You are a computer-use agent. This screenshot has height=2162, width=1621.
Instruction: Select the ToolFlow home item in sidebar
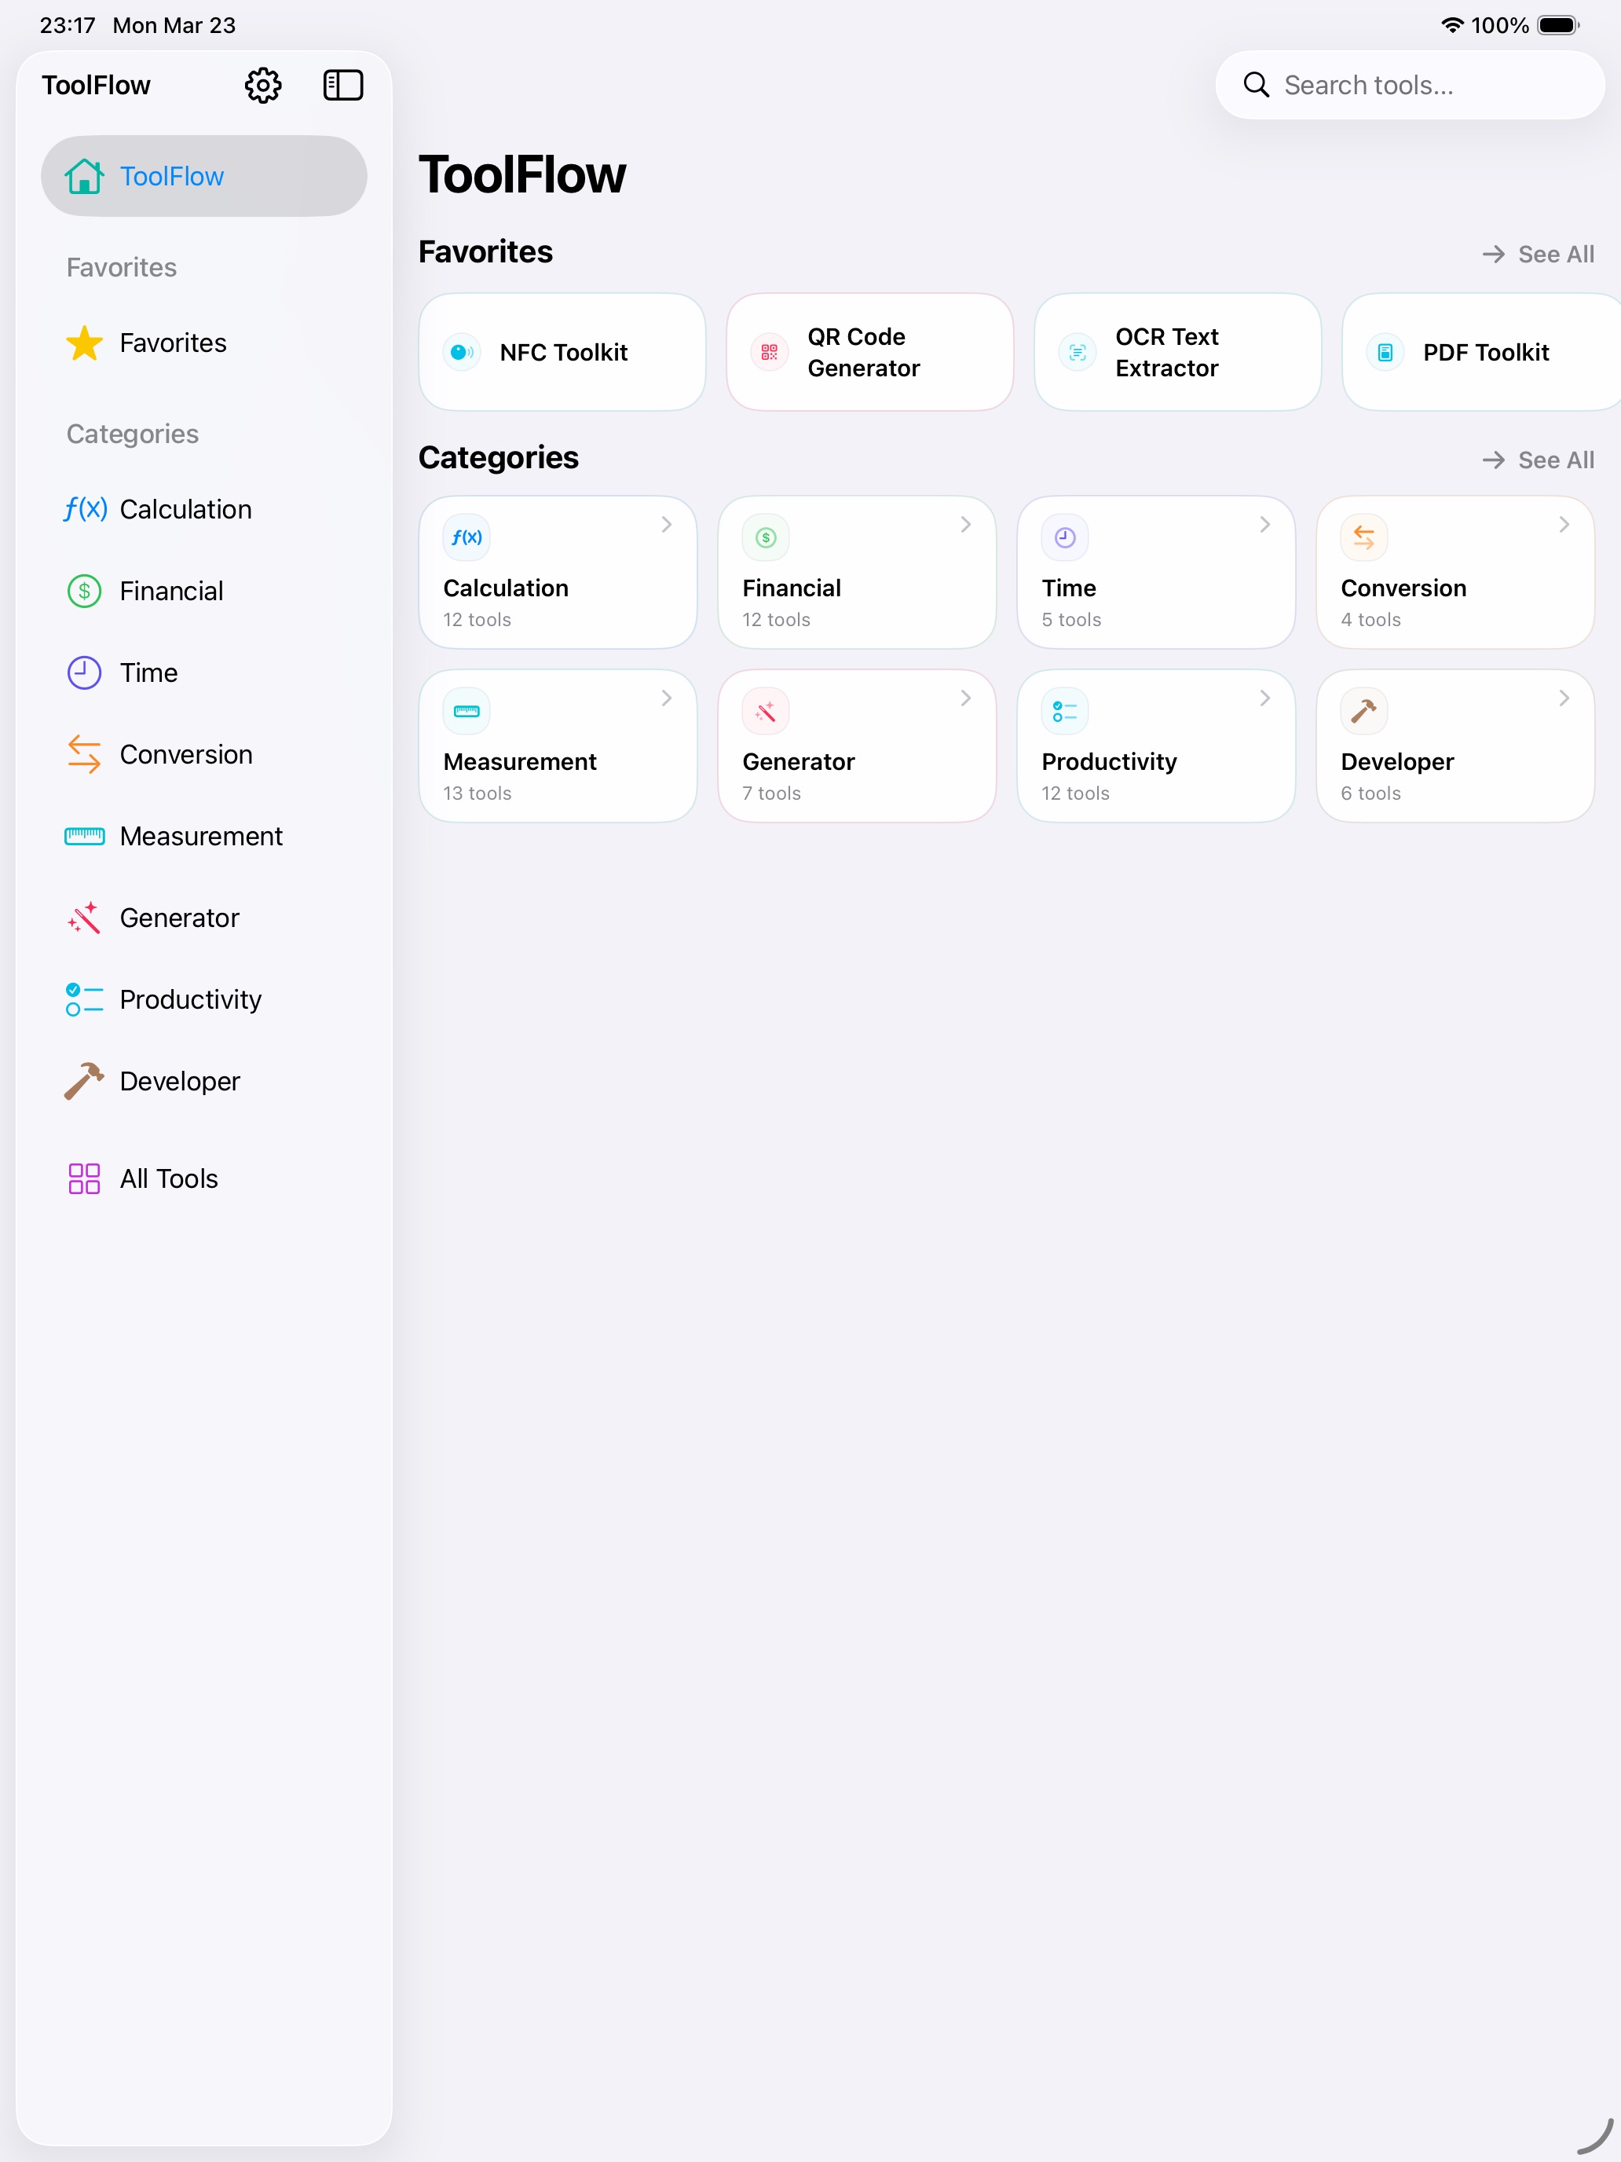204,176
